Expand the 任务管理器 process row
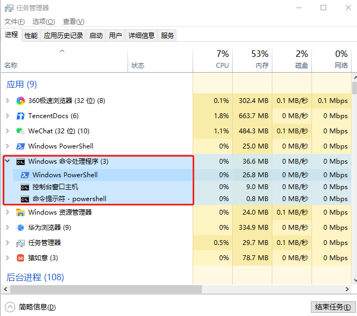The width and height of the screenshot is (357, 316). [x=7, y=242]
